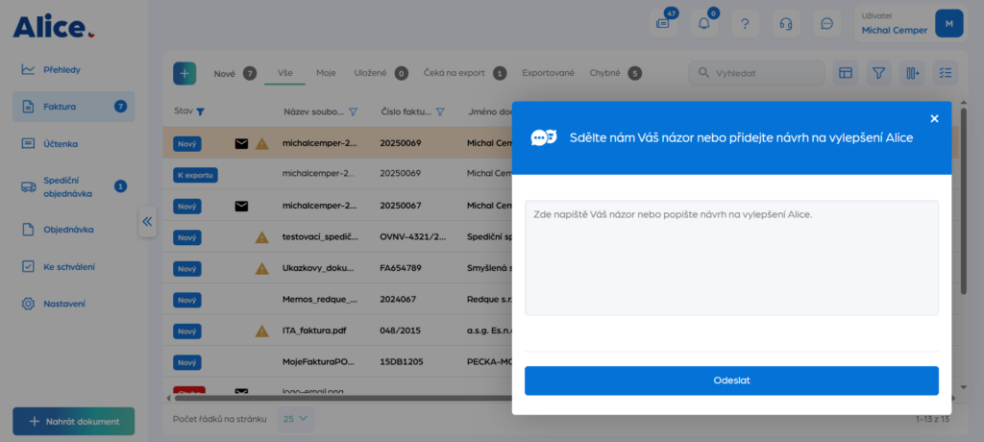Viewport: 984px width, 442px height.
Task: Open rows per page dropdown showing 25
Action: coord(296,419)
